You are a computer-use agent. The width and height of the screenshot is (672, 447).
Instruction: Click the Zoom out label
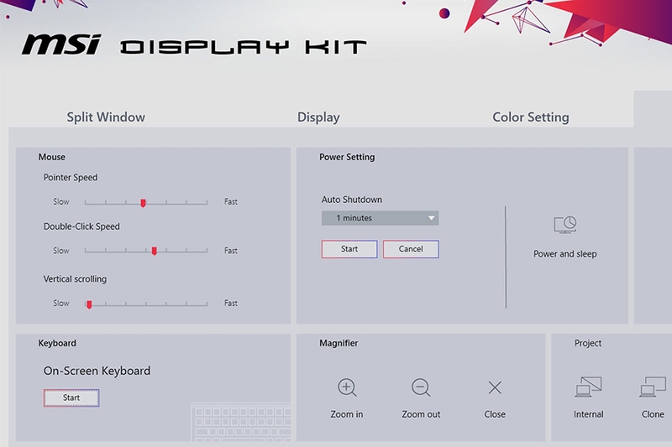click(x=421, y=414)
